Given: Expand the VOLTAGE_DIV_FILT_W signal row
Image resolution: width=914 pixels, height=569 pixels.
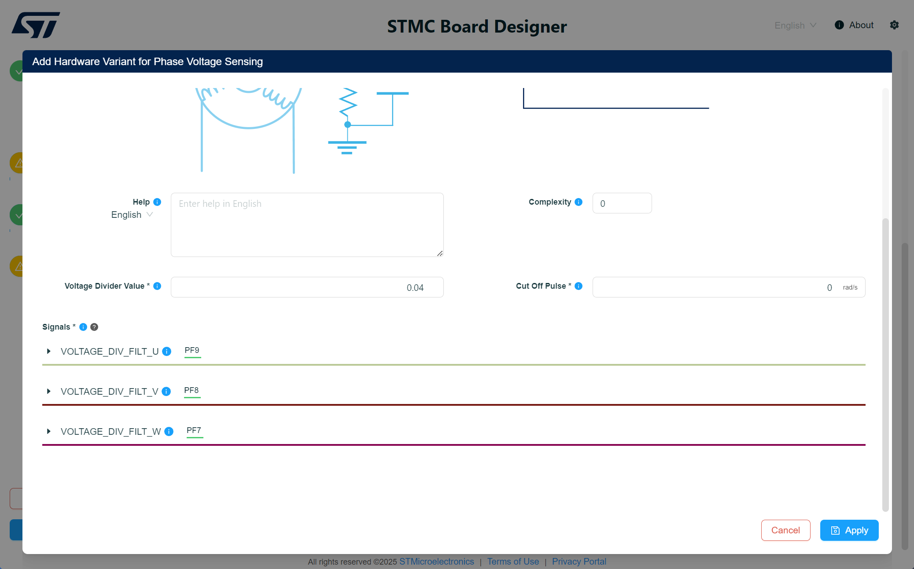Looking at the screenshot, I should (48, 431).
